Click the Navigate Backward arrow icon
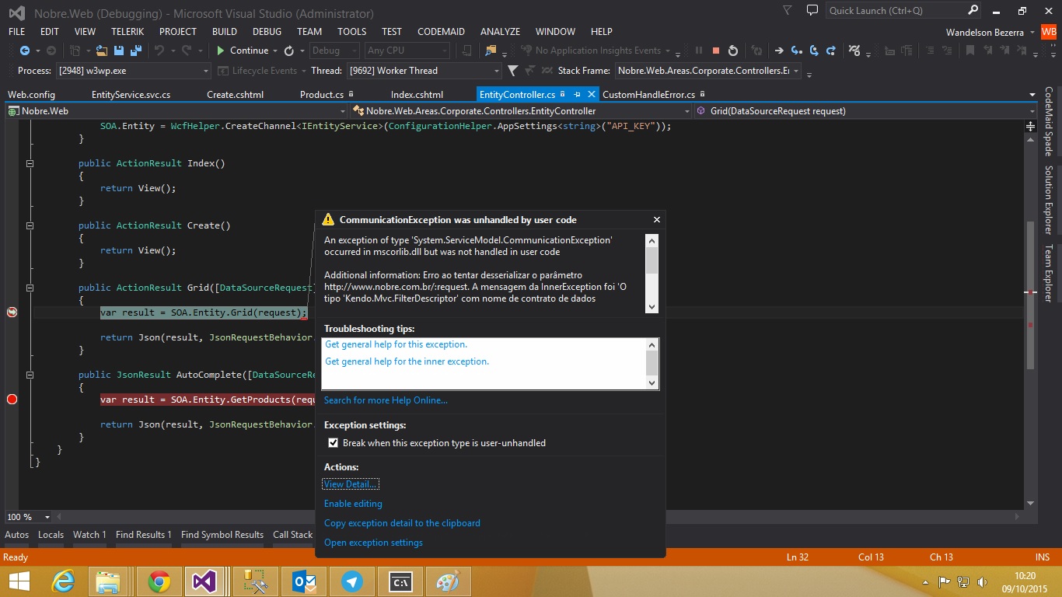This screenshot has height=597, width=1062. tap(24, 51)
